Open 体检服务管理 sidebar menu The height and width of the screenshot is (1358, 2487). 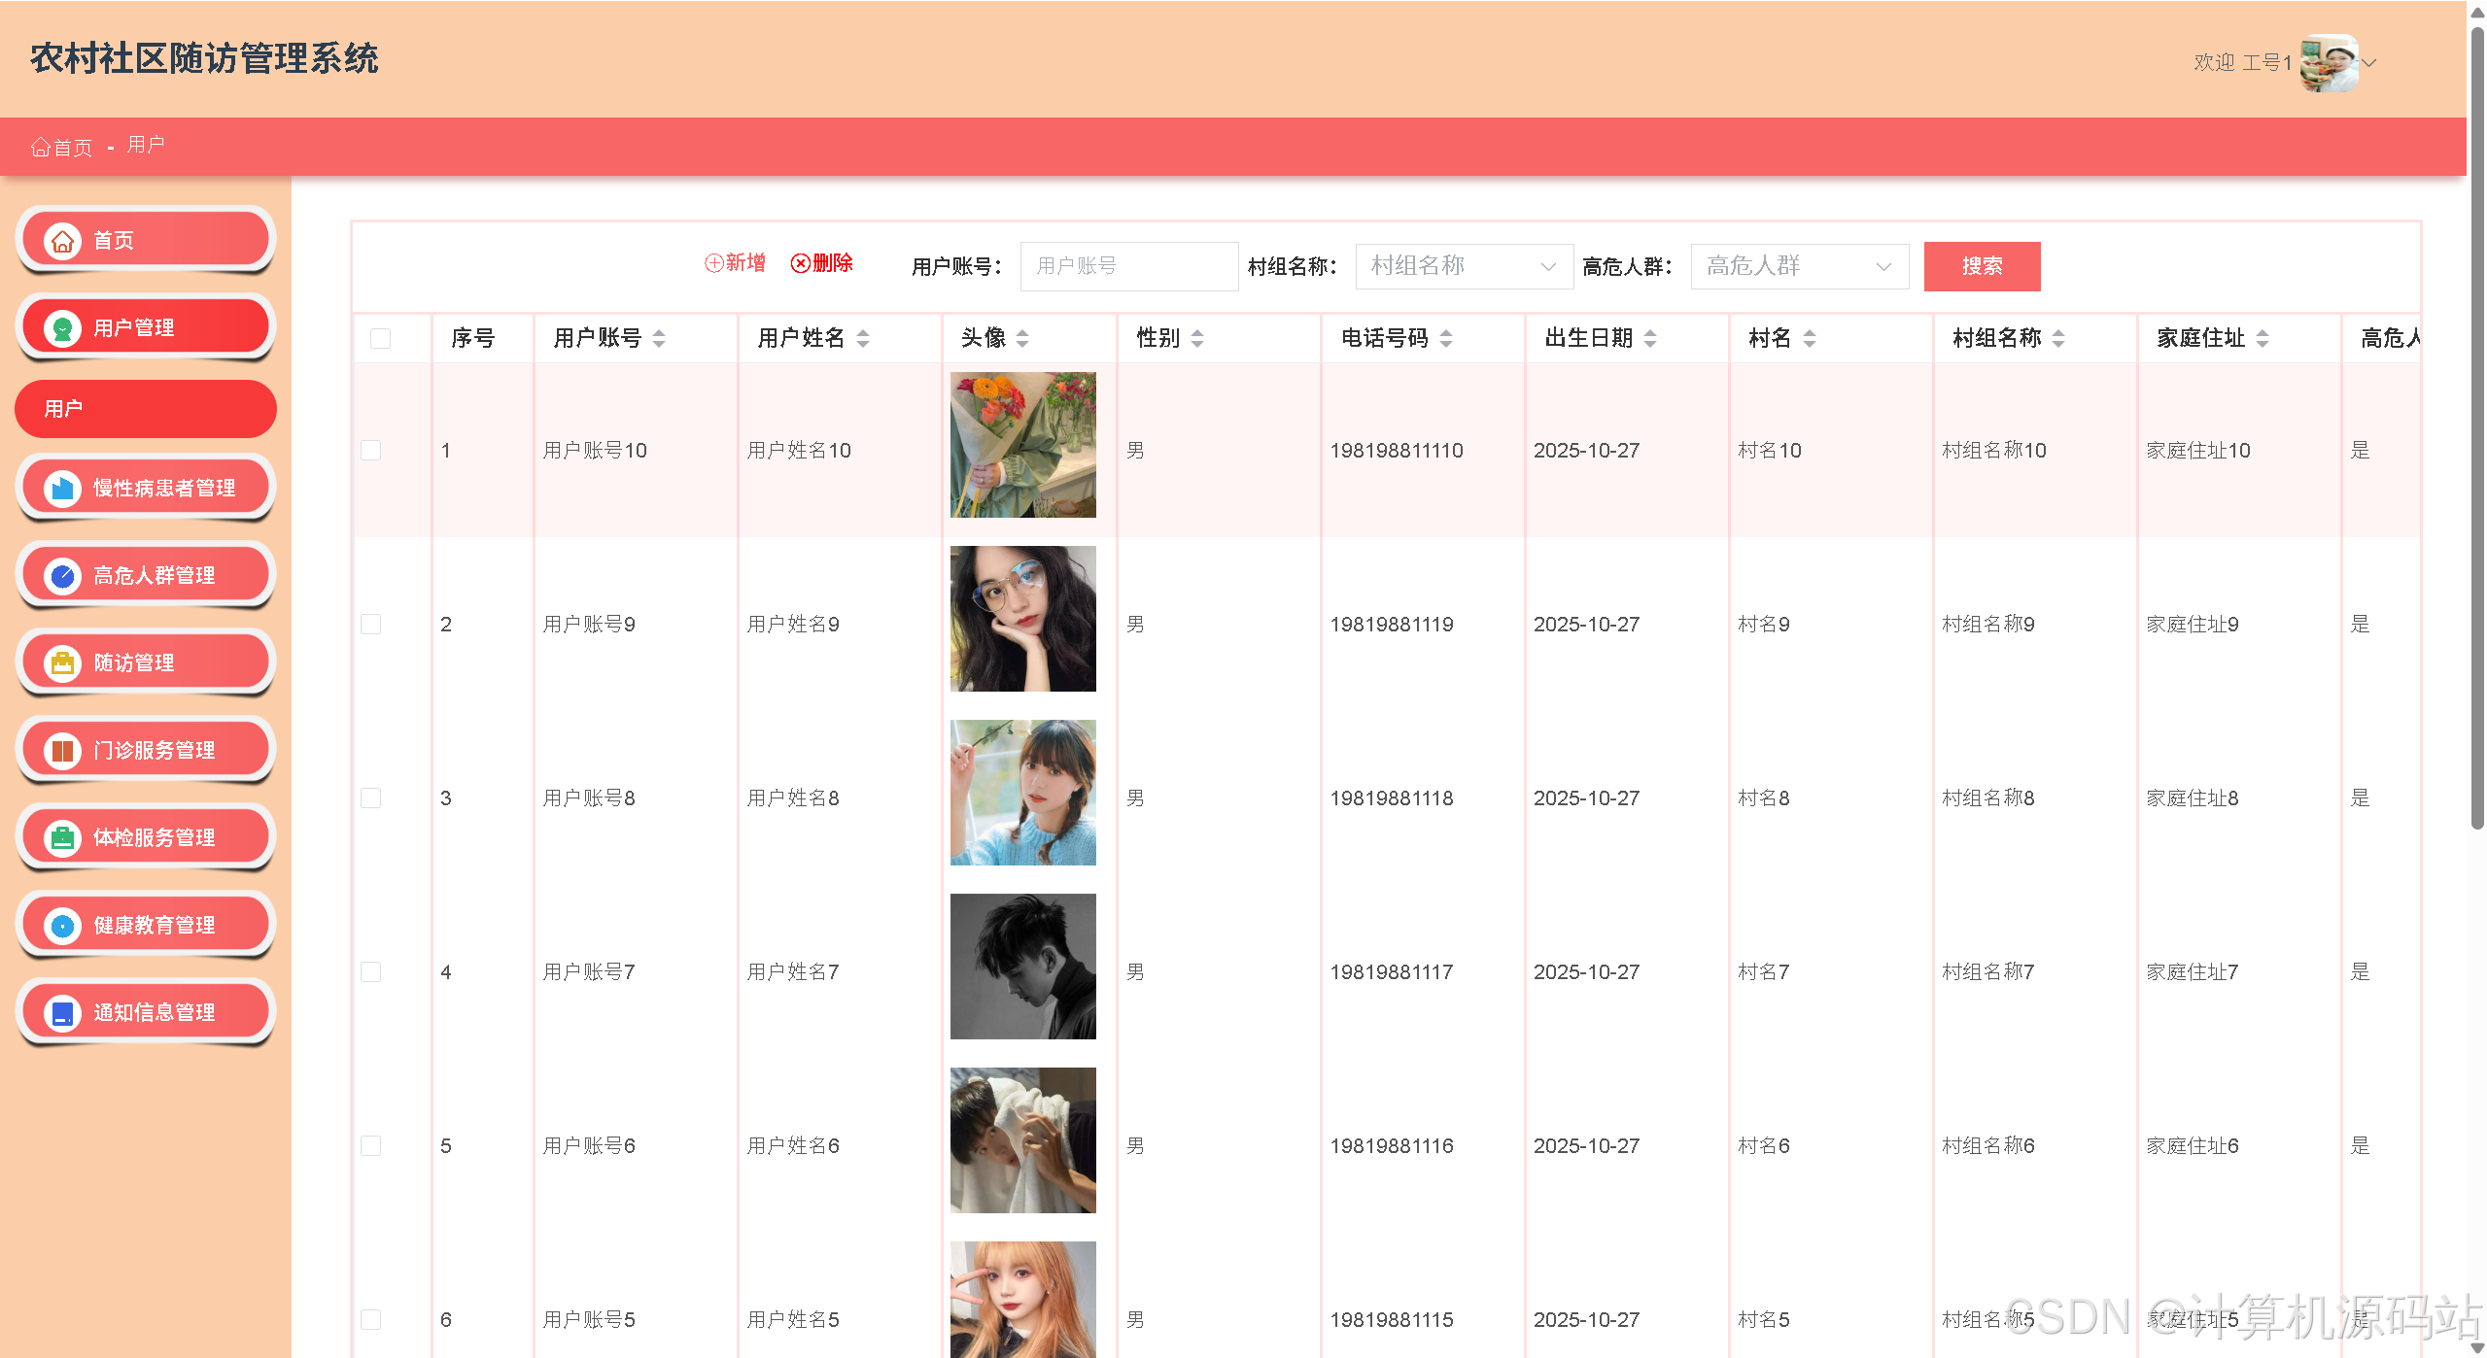tap(146, 837)
